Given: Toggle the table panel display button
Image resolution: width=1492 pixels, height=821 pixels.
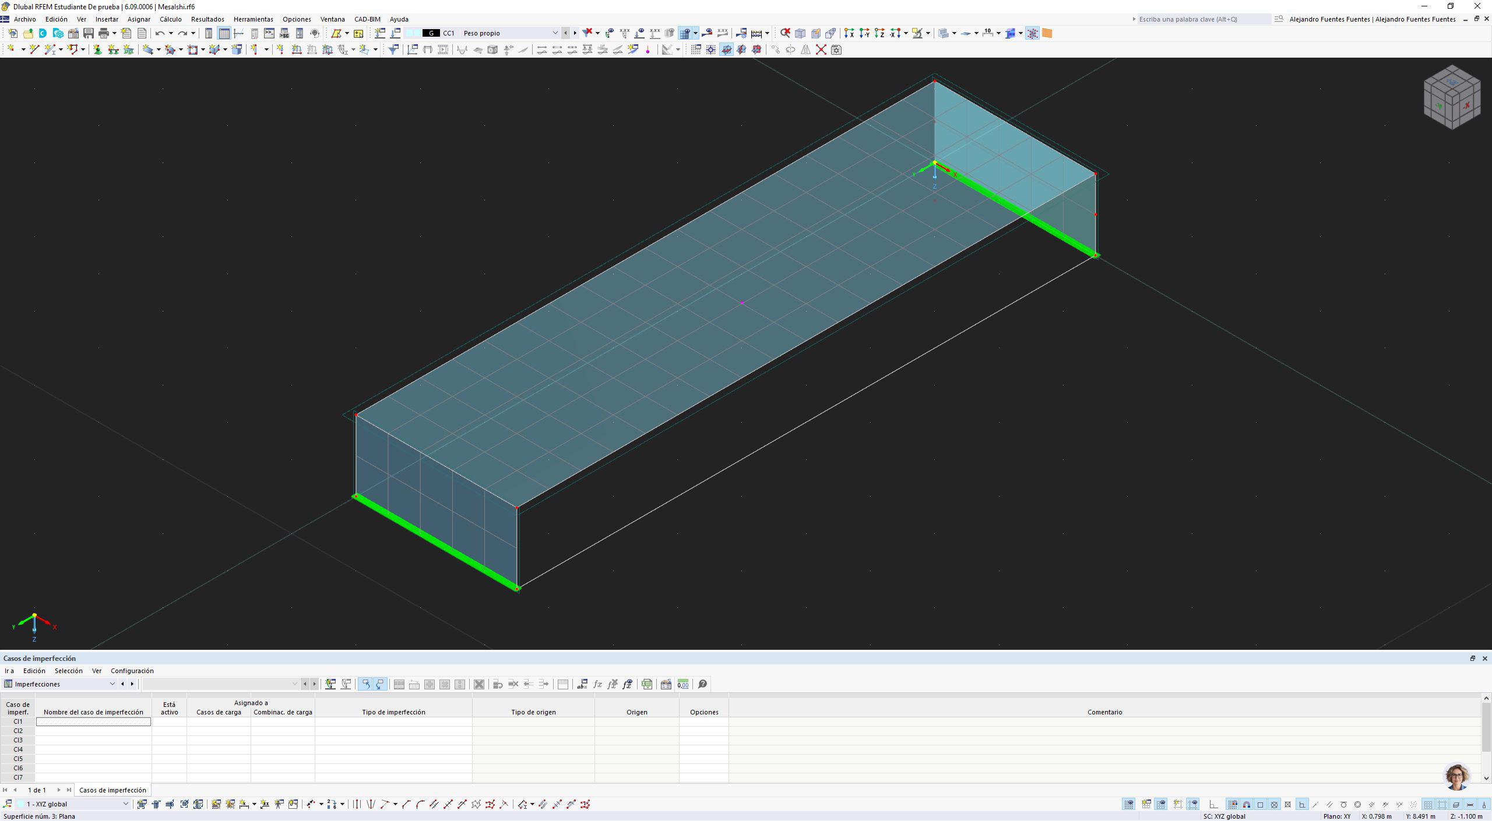Looking at the screenshot, I should tap(224, 33).
